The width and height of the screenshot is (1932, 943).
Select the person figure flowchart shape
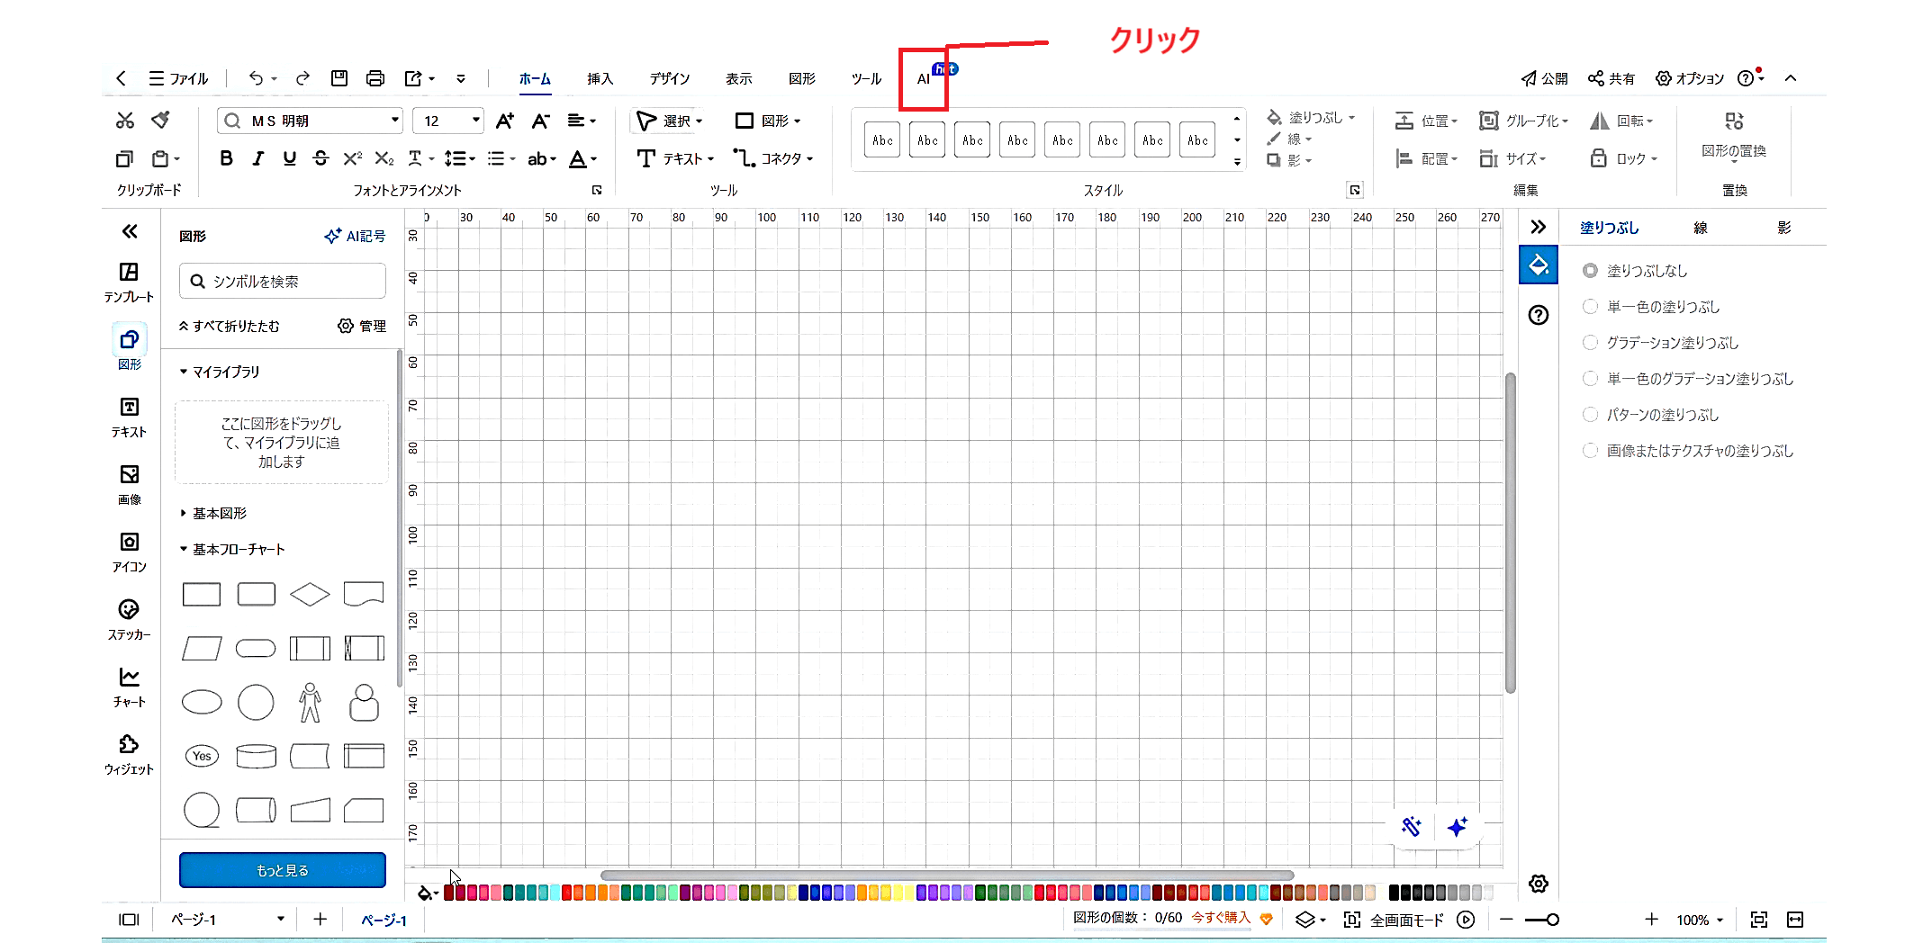click(x=310, y=702)
